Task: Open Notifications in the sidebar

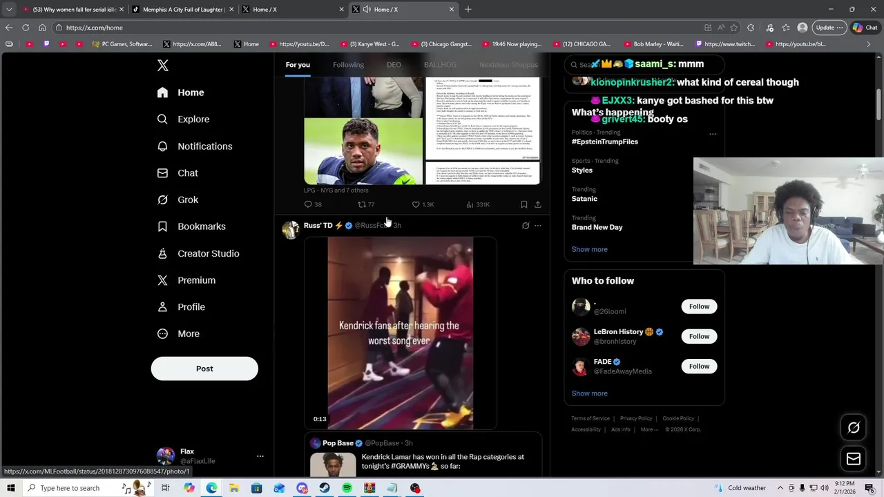Action: pos(195,146)
